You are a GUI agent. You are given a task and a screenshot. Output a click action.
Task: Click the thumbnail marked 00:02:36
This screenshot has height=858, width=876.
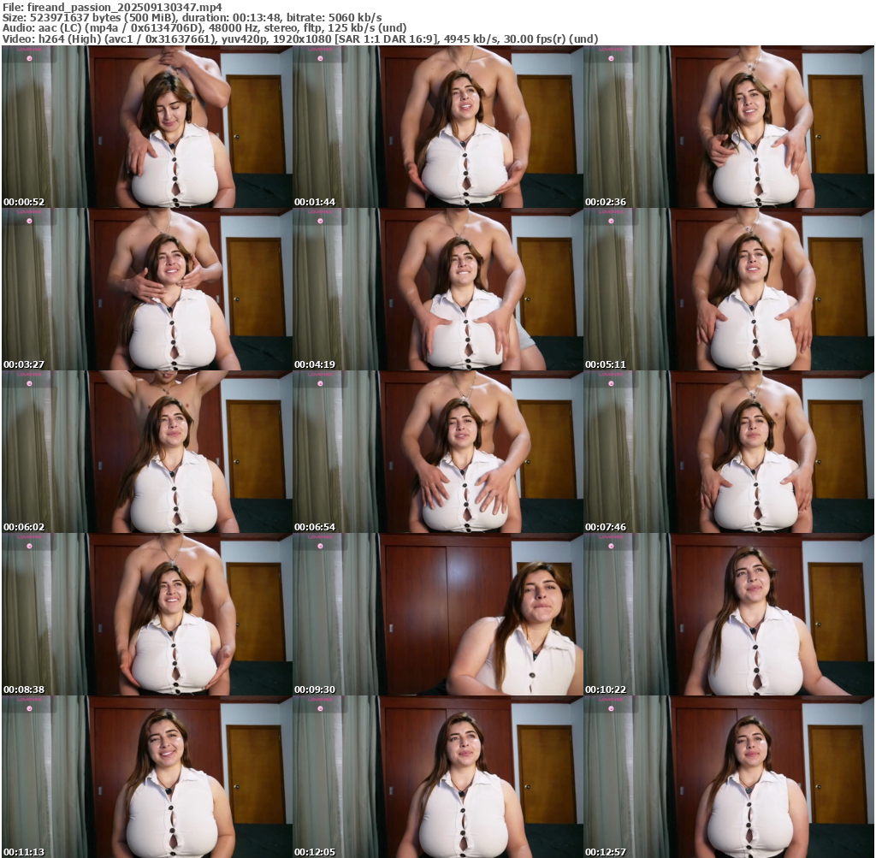[x=729, y=127]
